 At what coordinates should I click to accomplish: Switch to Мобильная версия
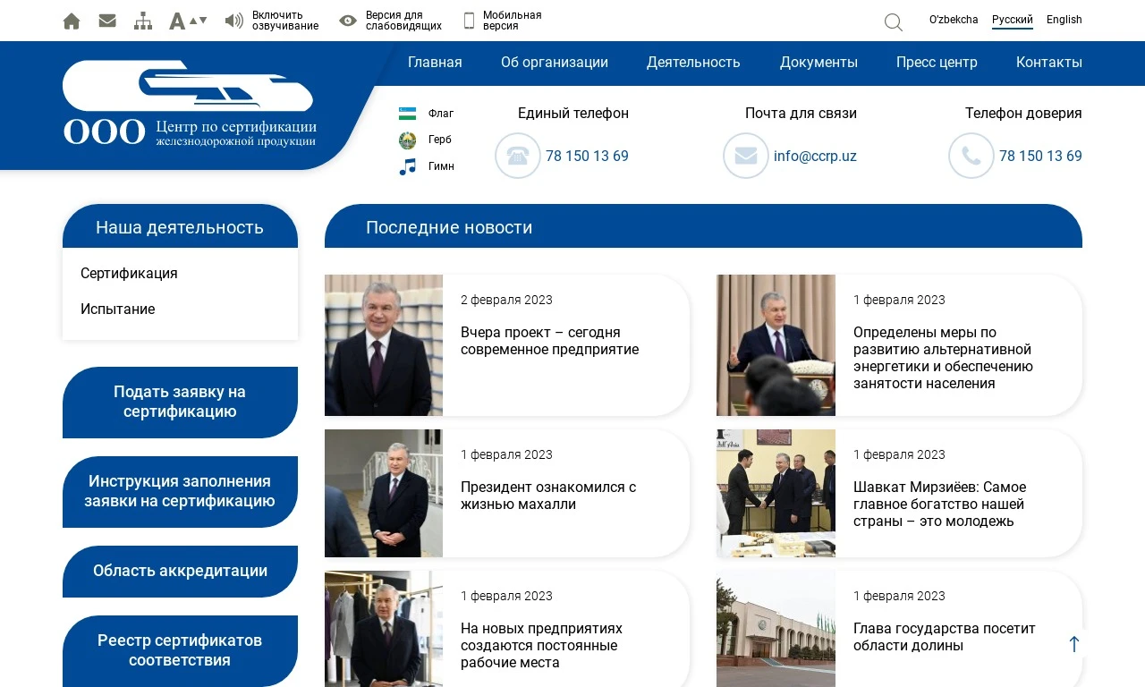click(503, 21)
